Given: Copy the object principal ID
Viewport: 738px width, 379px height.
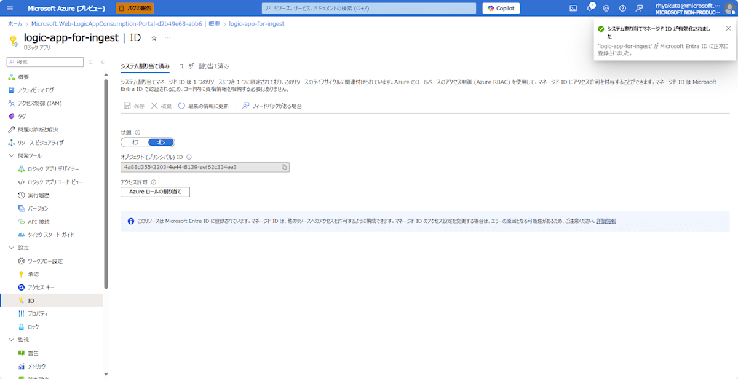Looking at the screenshot, I should (284, 167).
